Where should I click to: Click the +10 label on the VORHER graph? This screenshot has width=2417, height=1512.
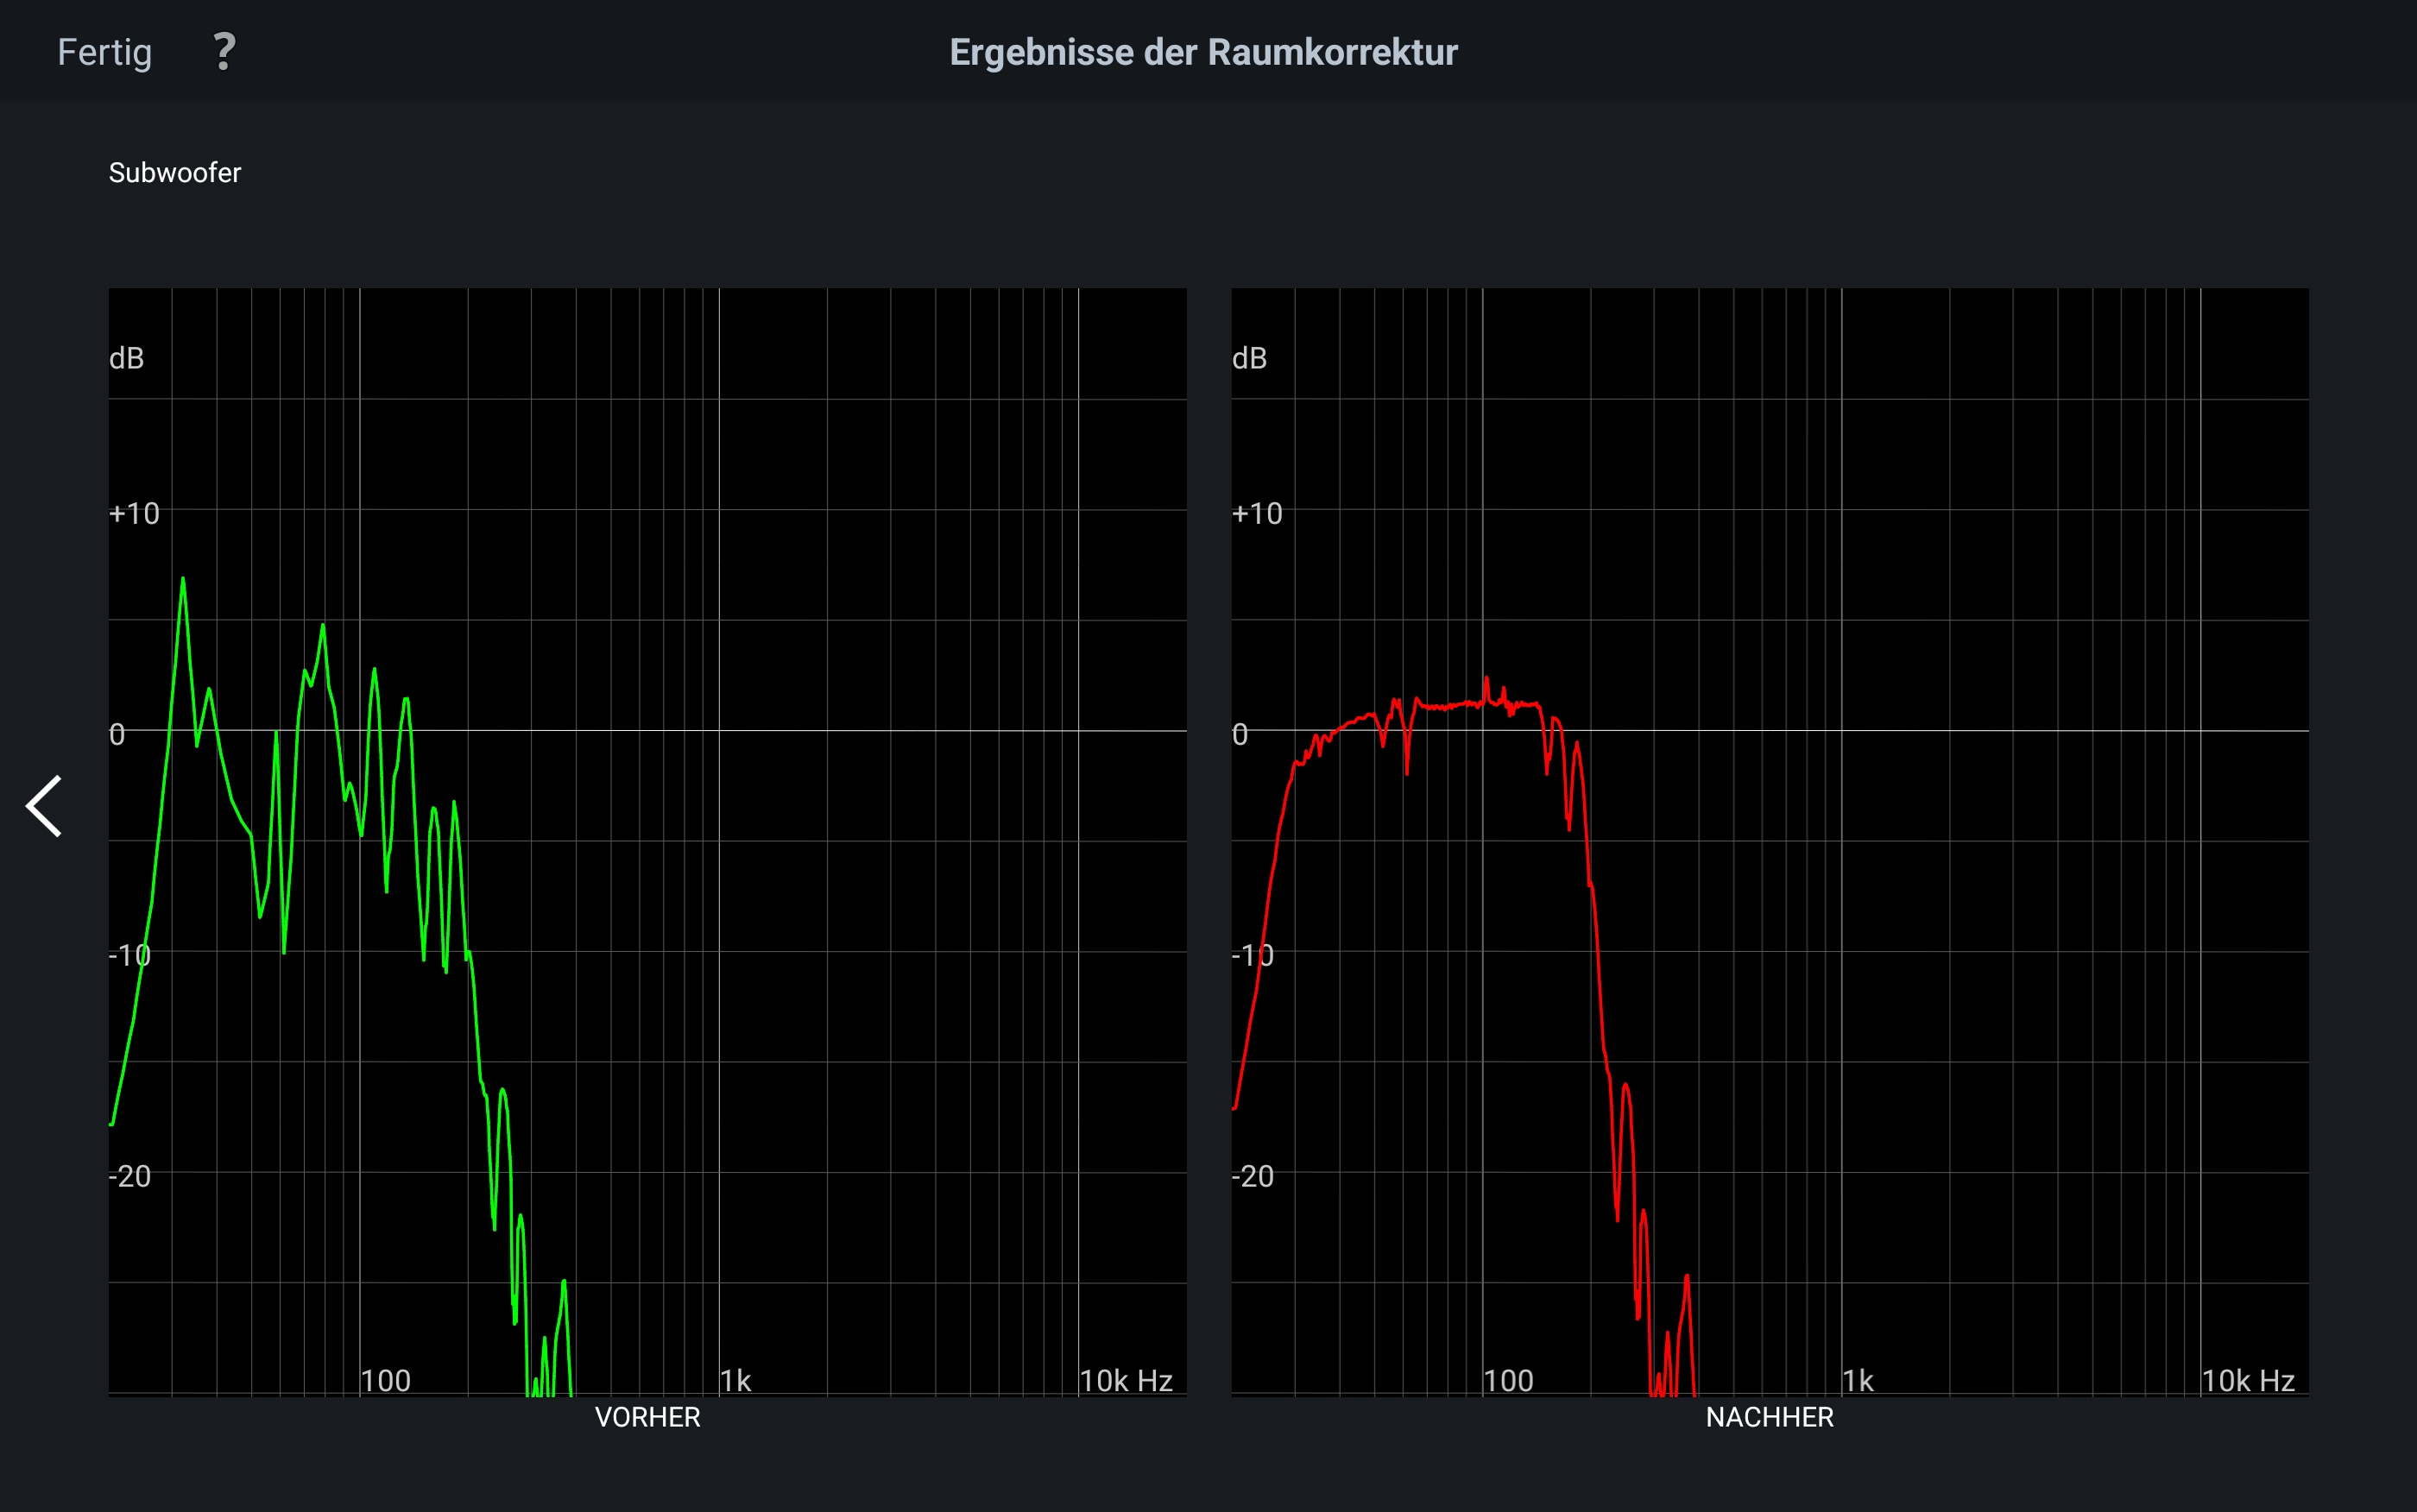(134, 514)
